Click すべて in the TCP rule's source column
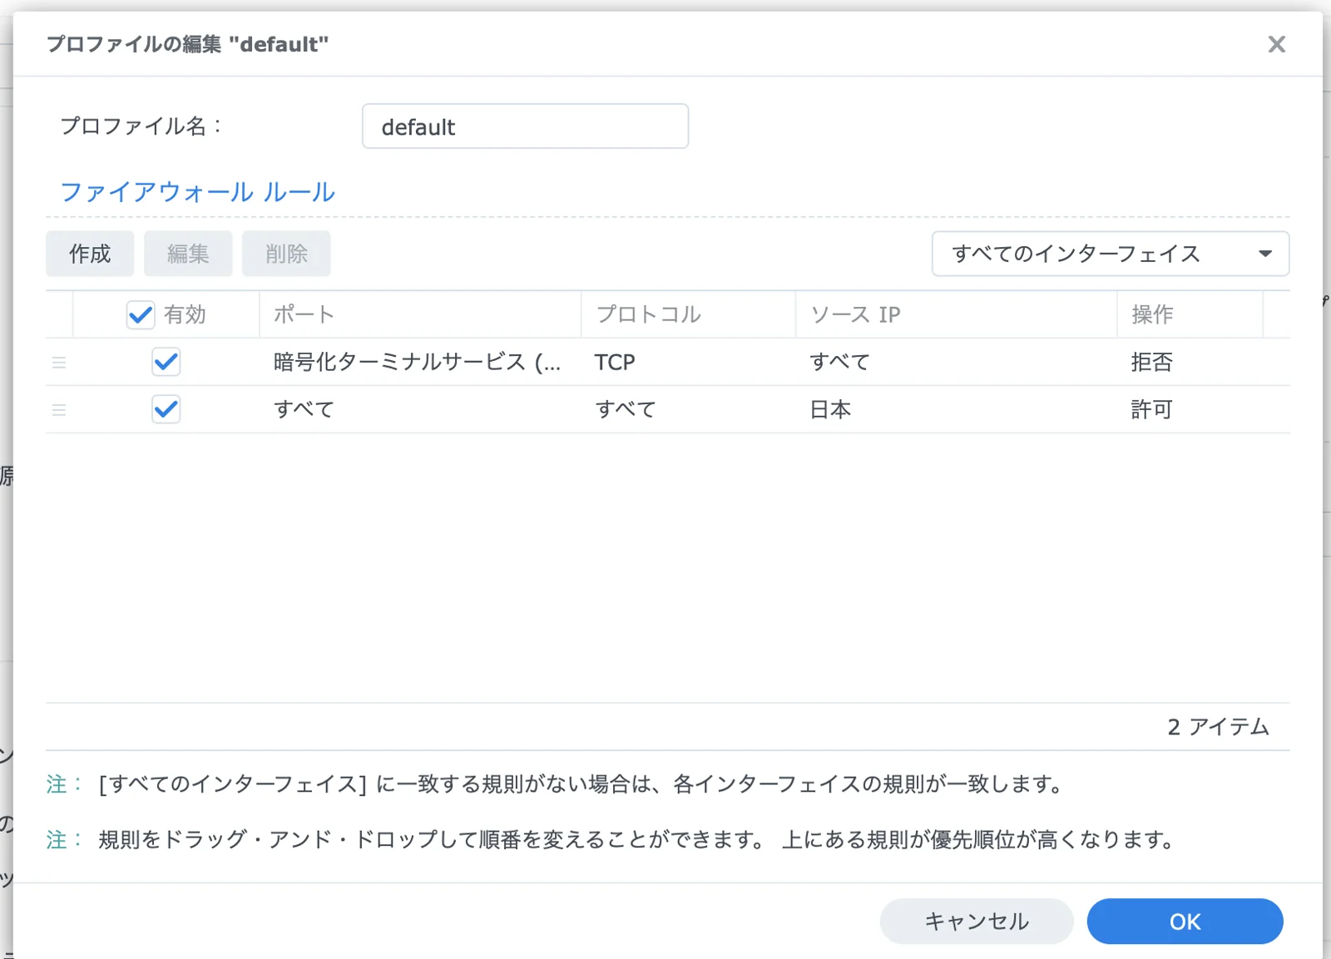This screenshot has width=1331, height=959. click(839, 363)
